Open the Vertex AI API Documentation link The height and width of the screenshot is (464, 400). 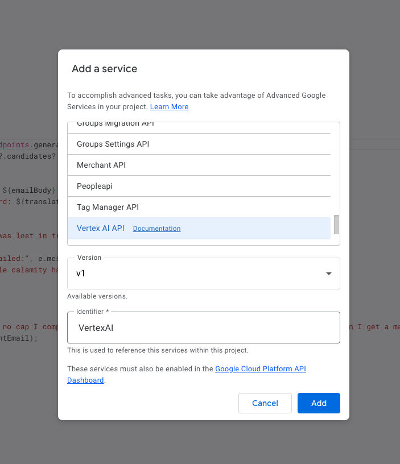156,229
